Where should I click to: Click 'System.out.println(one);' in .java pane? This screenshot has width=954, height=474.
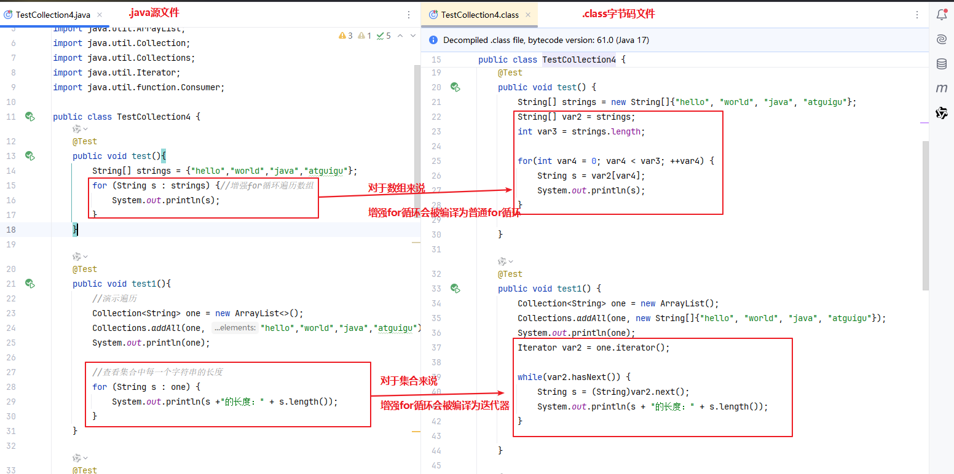pyautogui.click(x=151, y=343)
